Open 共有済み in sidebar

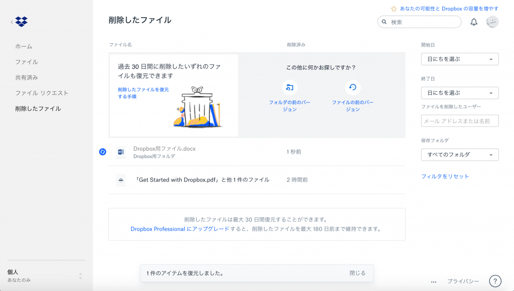27,78
